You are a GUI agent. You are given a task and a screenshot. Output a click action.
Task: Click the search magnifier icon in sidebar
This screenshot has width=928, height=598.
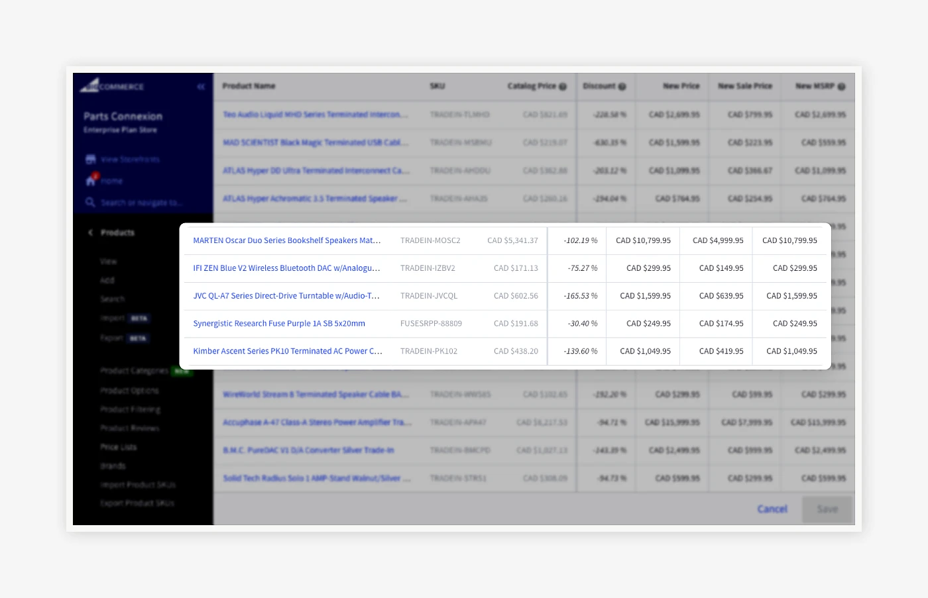pos(90,202)
